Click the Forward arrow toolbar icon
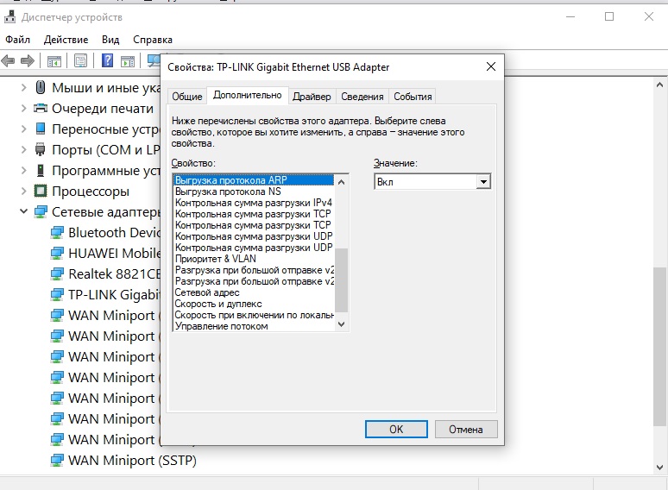668x490 pixels. click(x=28, y=61)
